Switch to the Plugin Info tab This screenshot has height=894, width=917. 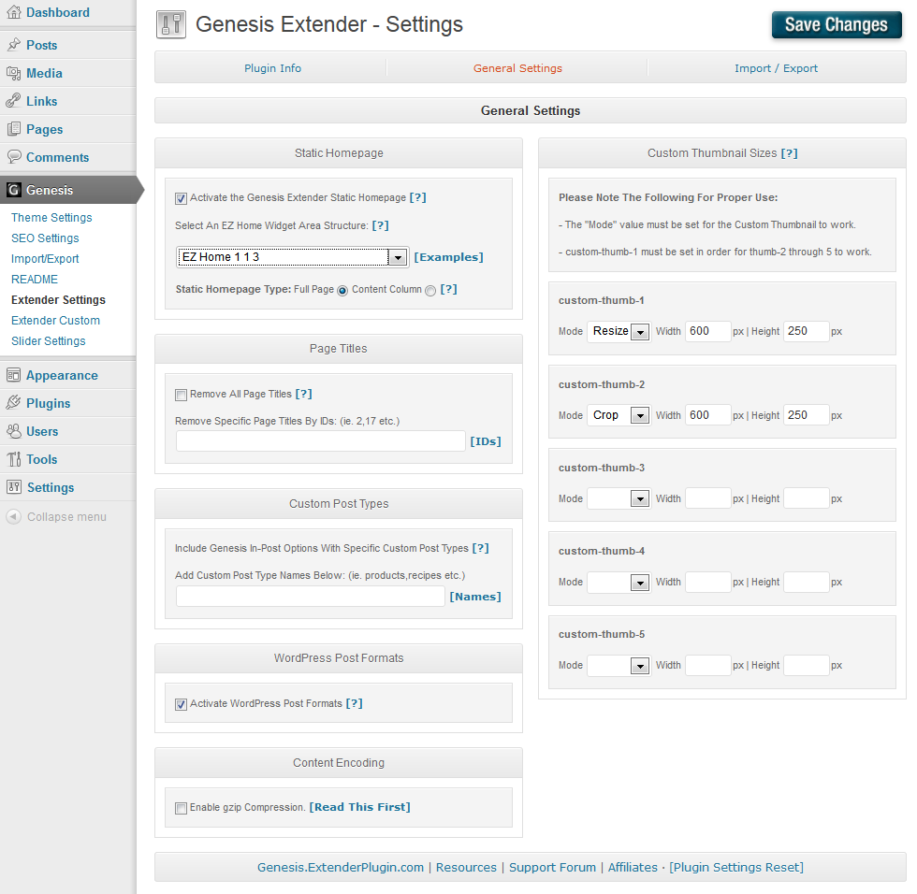[x=272, y=68]
